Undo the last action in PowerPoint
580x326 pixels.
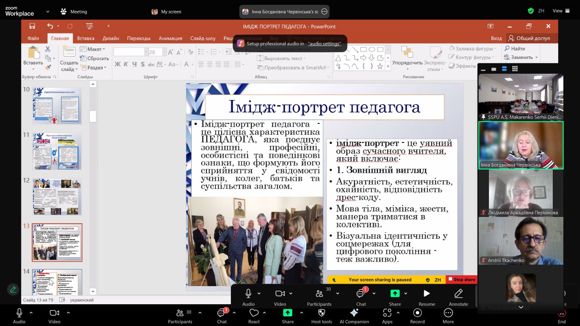tap(50, 26)
